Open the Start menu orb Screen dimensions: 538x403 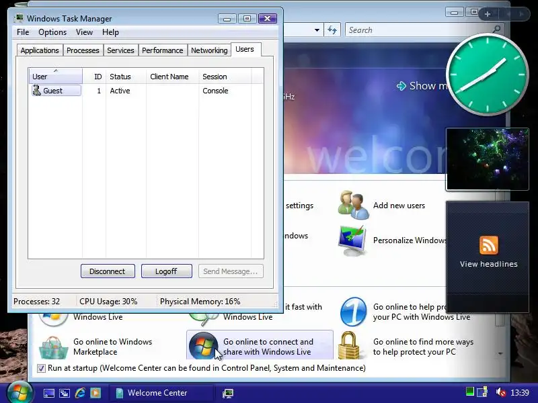[x=20, y=392]
